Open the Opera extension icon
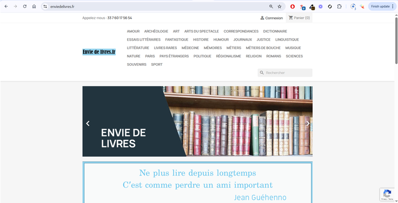Image resolution: width=398 pixels, height=203 pixels. [x=293, y=6]
